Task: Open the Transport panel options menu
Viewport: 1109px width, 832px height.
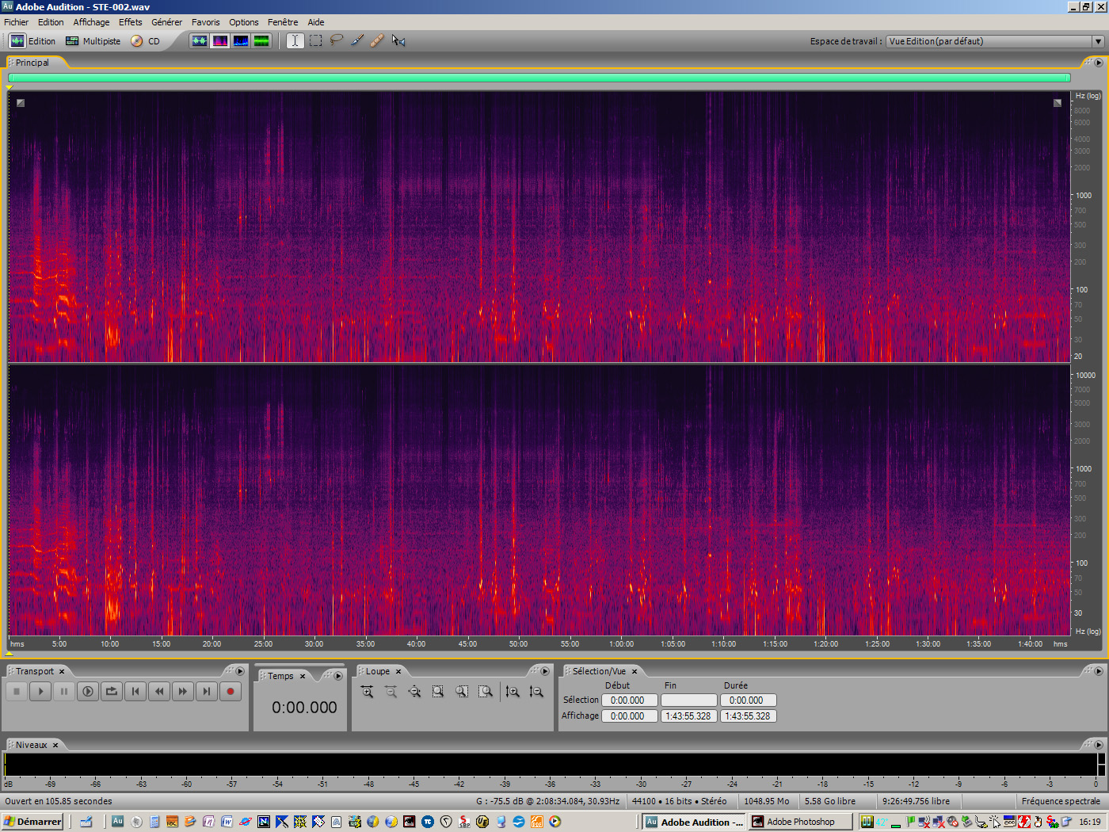Action: [x=240, y=671]
